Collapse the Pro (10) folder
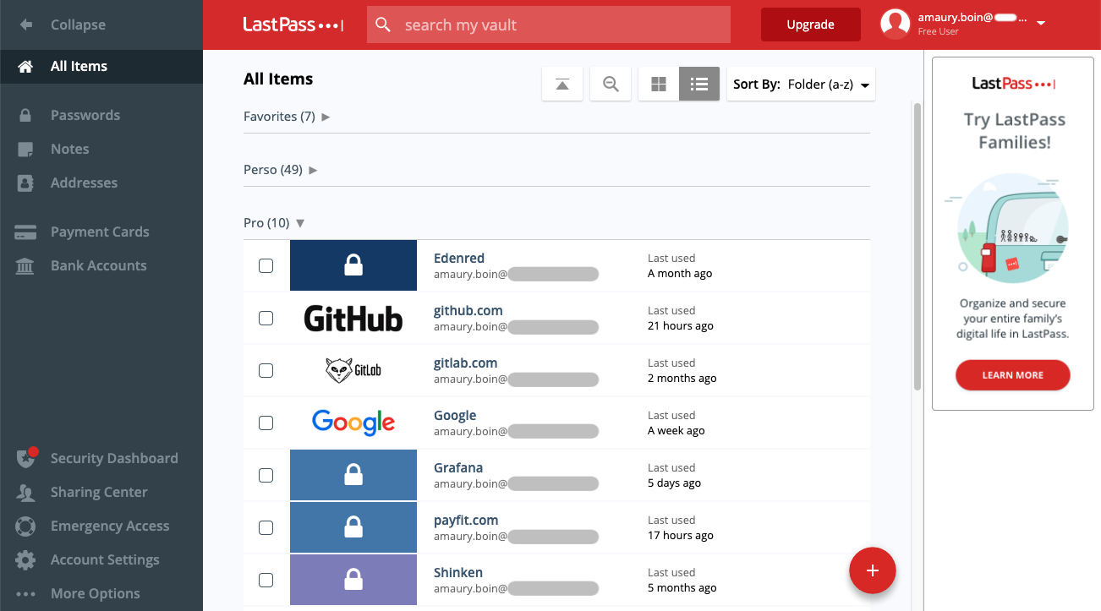The image size is (1101, 611). pyautogui.click(x=274, y=223)
